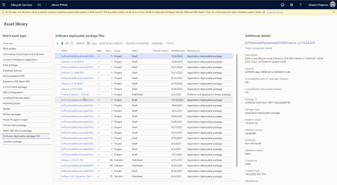The image size is (337, 185).
Task: Select Cortana intelligence application asset type
Action: (27, 60)
